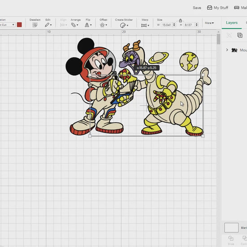Screen dimensions: 247x247
Task: Open the Edit pencil tool
Action: pos(47,25)
